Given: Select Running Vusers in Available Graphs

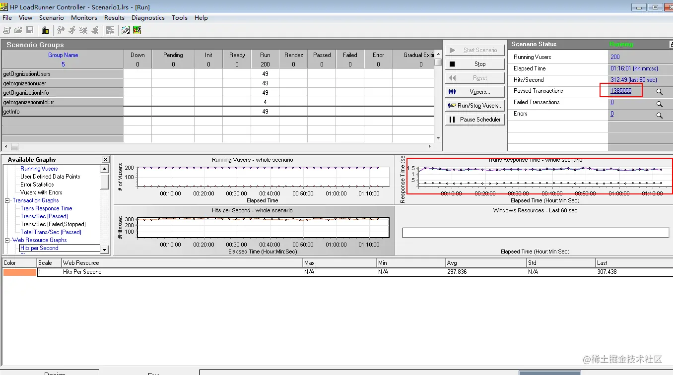Looking at the screenshot, I should click(x=39, y=169).
